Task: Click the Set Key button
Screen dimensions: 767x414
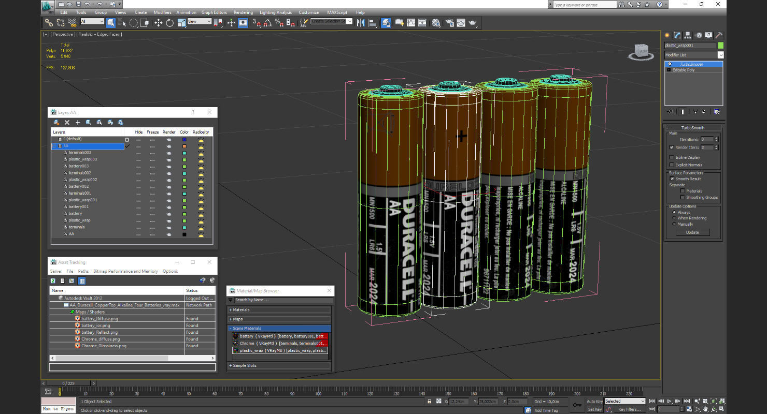Action: (594, 409)
